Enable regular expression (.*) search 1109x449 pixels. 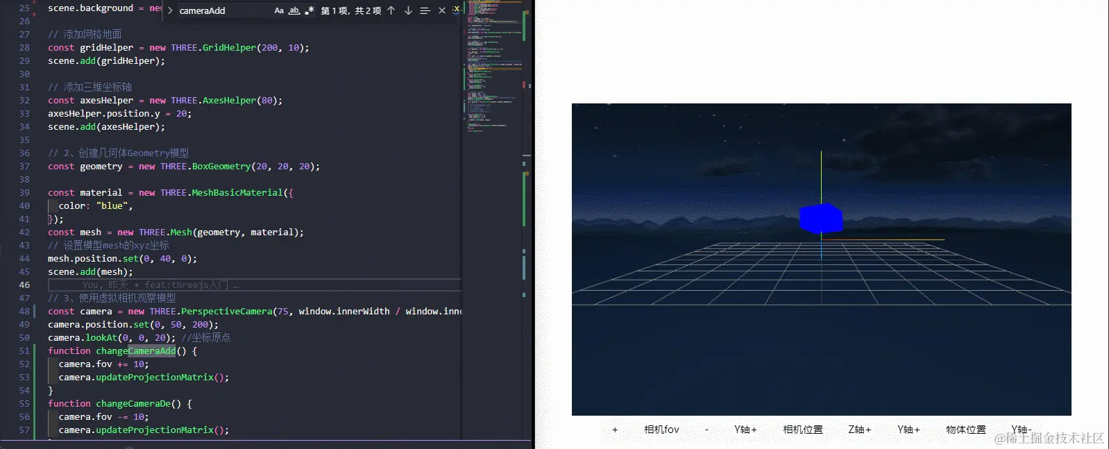coord(310,10)
